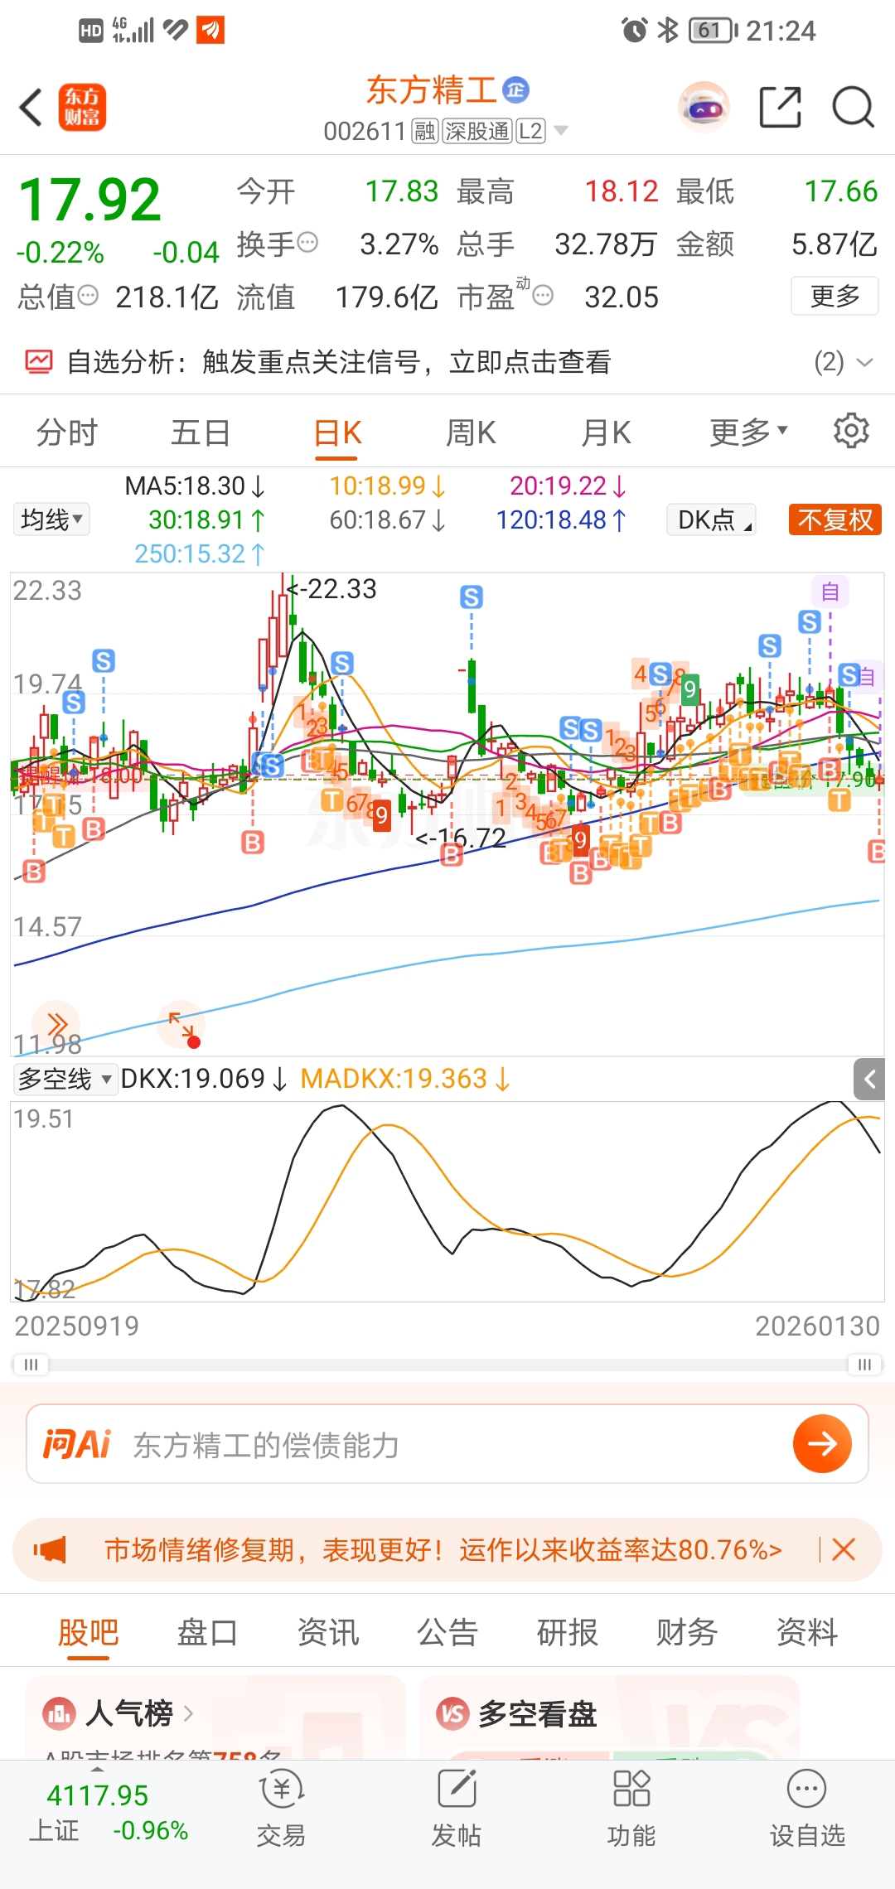
Task: Open the 公告 tab
Action: point(447,1632)
